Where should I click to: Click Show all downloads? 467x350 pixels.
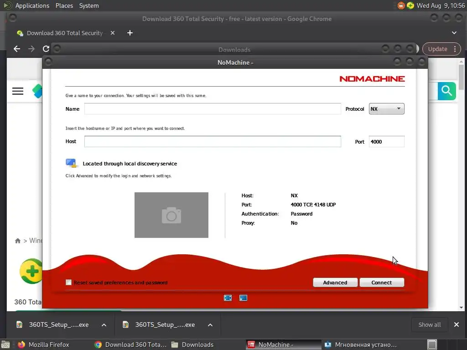430,324
